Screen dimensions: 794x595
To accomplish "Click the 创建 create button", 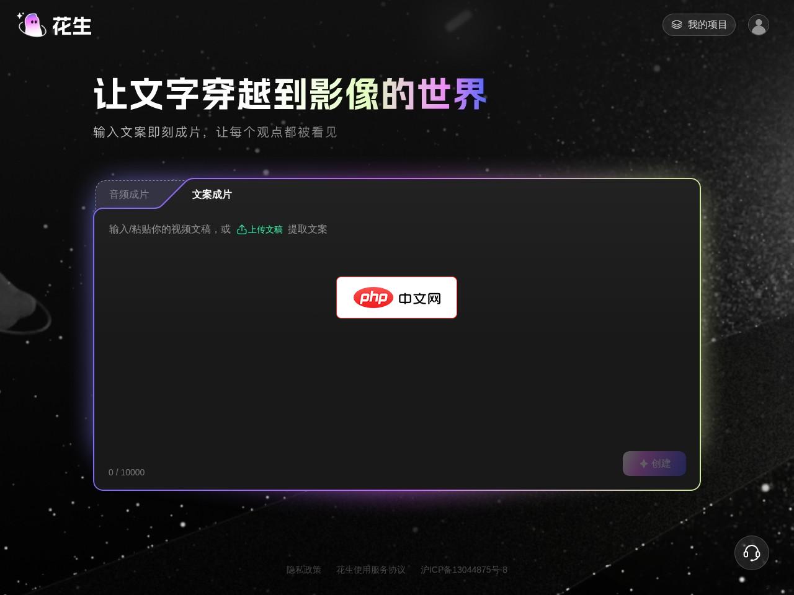I will coord(654,464).
